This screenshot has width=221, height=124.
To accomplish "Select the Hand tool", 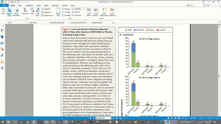I will [3, 11].
